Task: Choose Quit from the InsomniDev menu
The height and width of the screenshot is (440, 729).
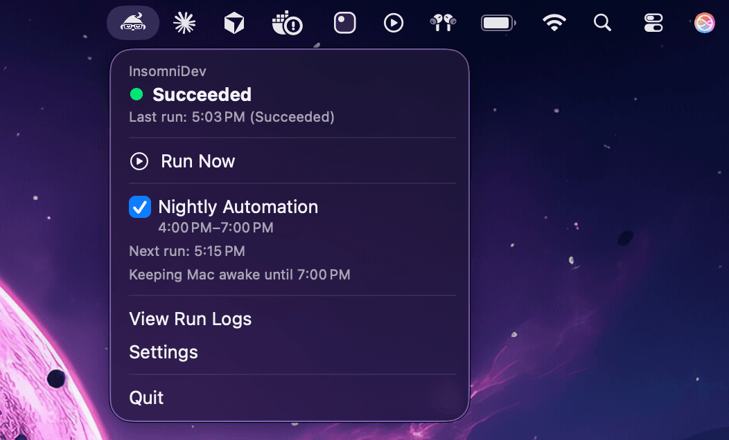Action: click(146, 397)
